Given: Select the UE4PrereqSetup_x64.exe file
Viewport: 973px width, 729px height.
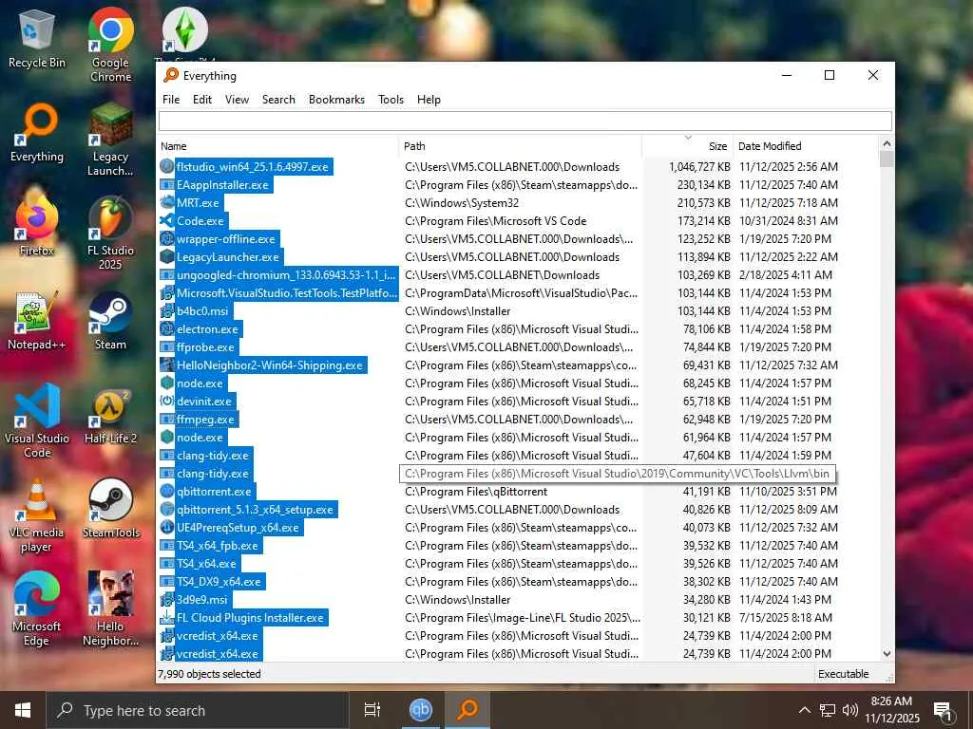Looking at the screenshot, I should (238, 528).
